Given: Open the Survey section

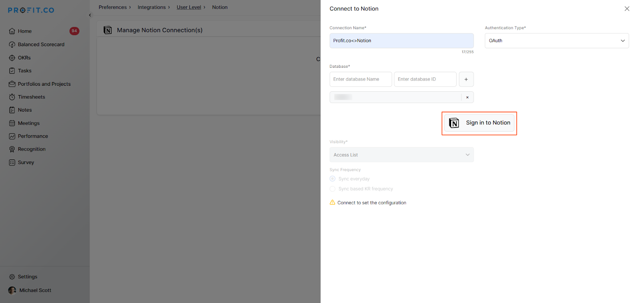Looking at the screenshot, I should [x=26, y=163].
